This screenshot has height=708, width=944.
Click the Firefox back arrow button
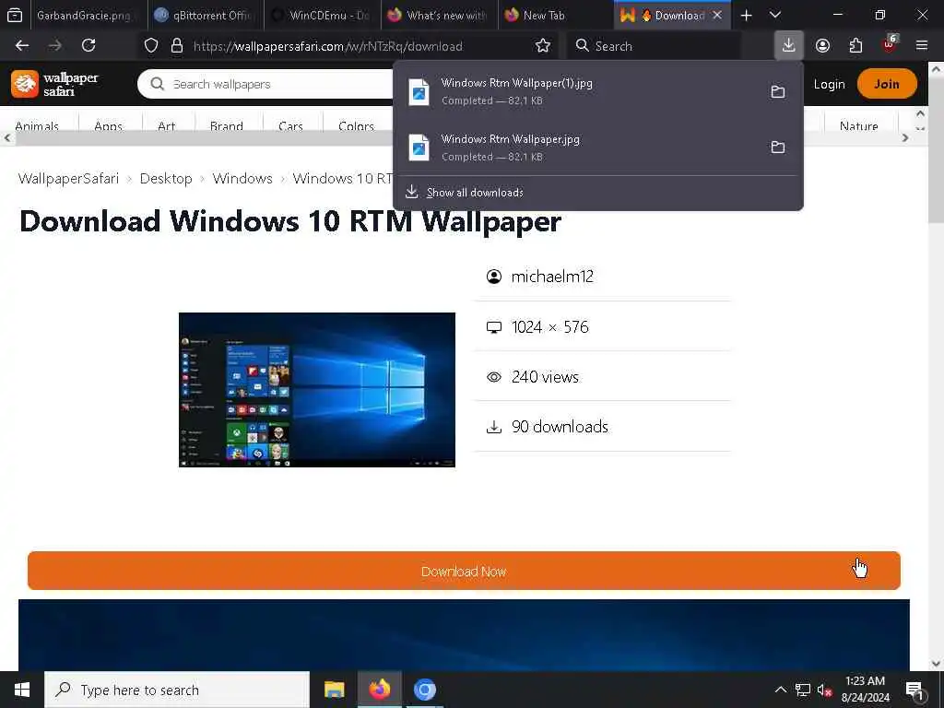[22, 46]
